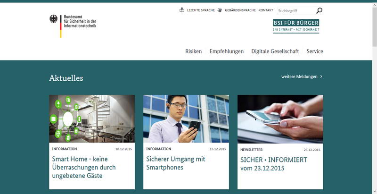This screenshot has height=194, width=377.
Task: Open the article Sicherer Umgang mit Smartphones
Action: click(x=176, y=163)
